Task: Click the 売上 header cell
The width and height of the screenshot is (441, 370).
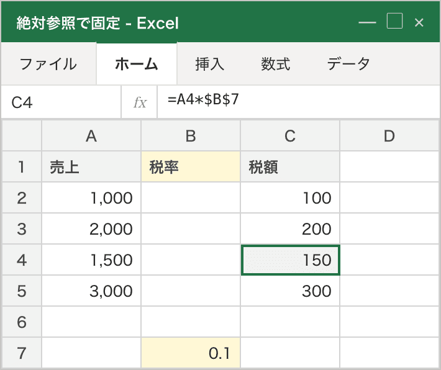Action: click(x=91, y=167)
